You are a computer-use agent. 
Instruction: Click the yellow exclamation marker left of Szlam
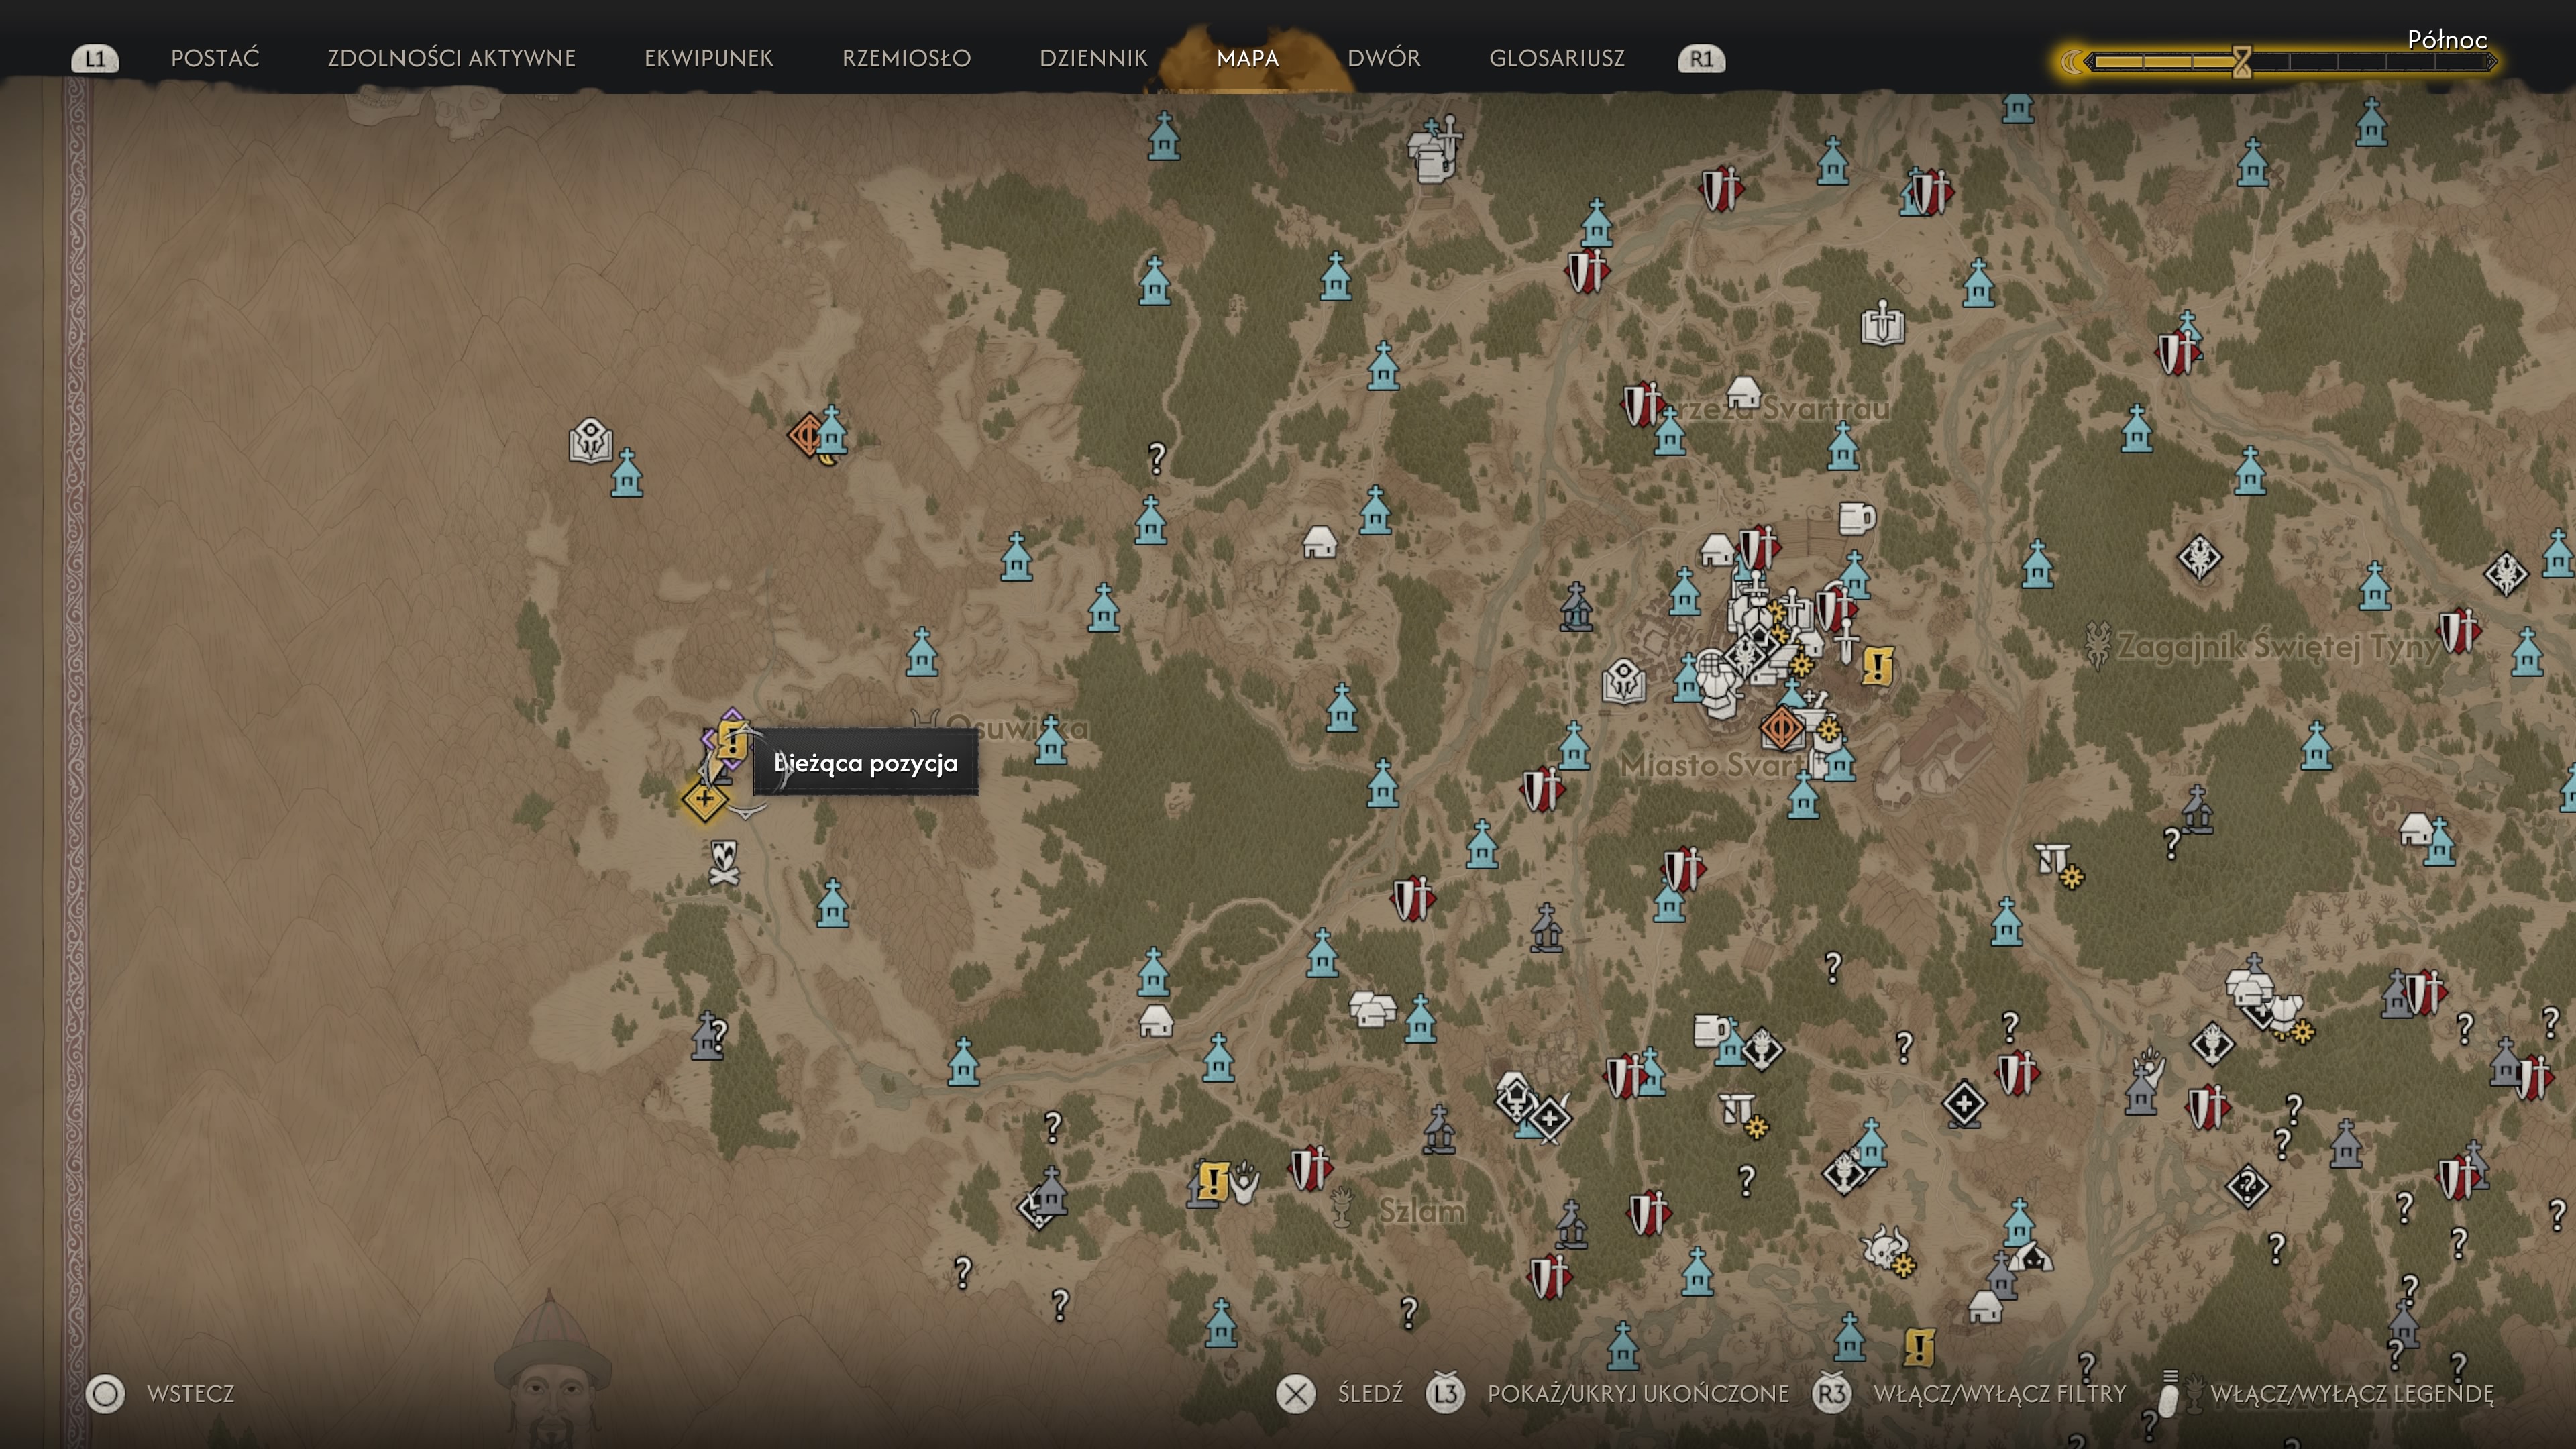tap(1213, 1181)
